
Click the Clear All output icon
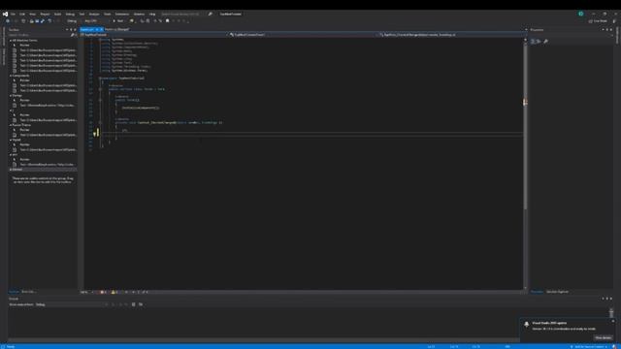coord(134,304)
